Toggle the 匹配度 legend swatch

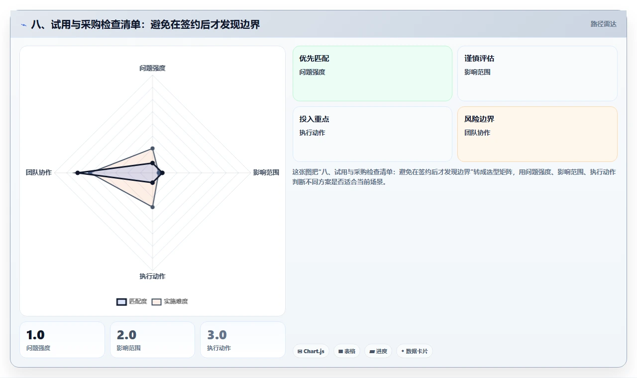pos(121,302)
